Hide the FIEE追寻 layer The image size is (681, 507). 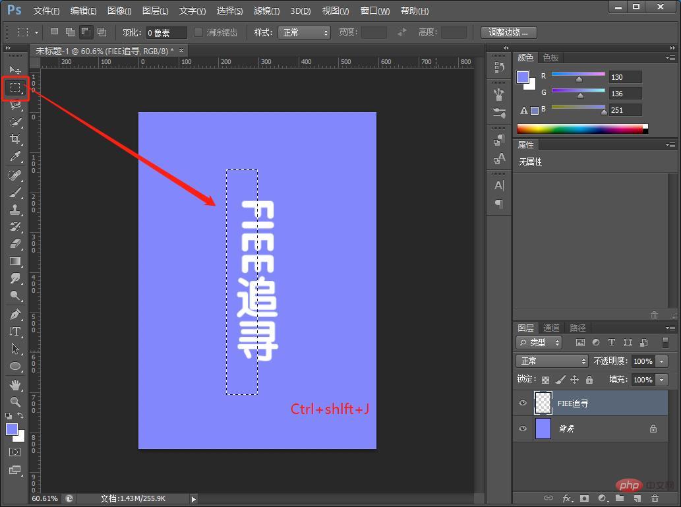click(523, 403)
